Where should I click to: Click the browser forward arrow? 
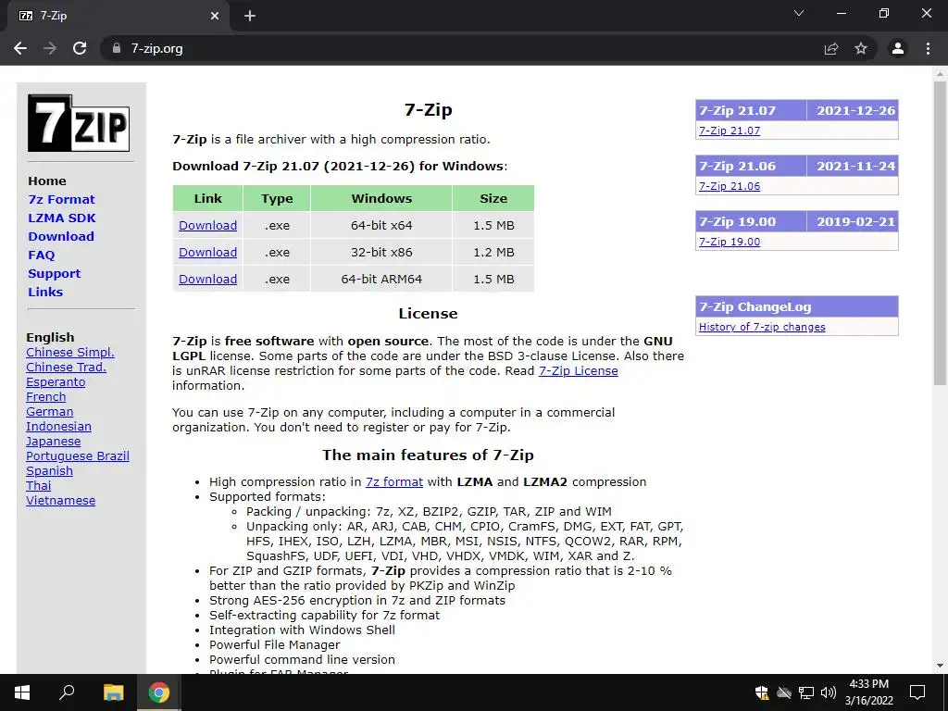(x=50, y=48)
